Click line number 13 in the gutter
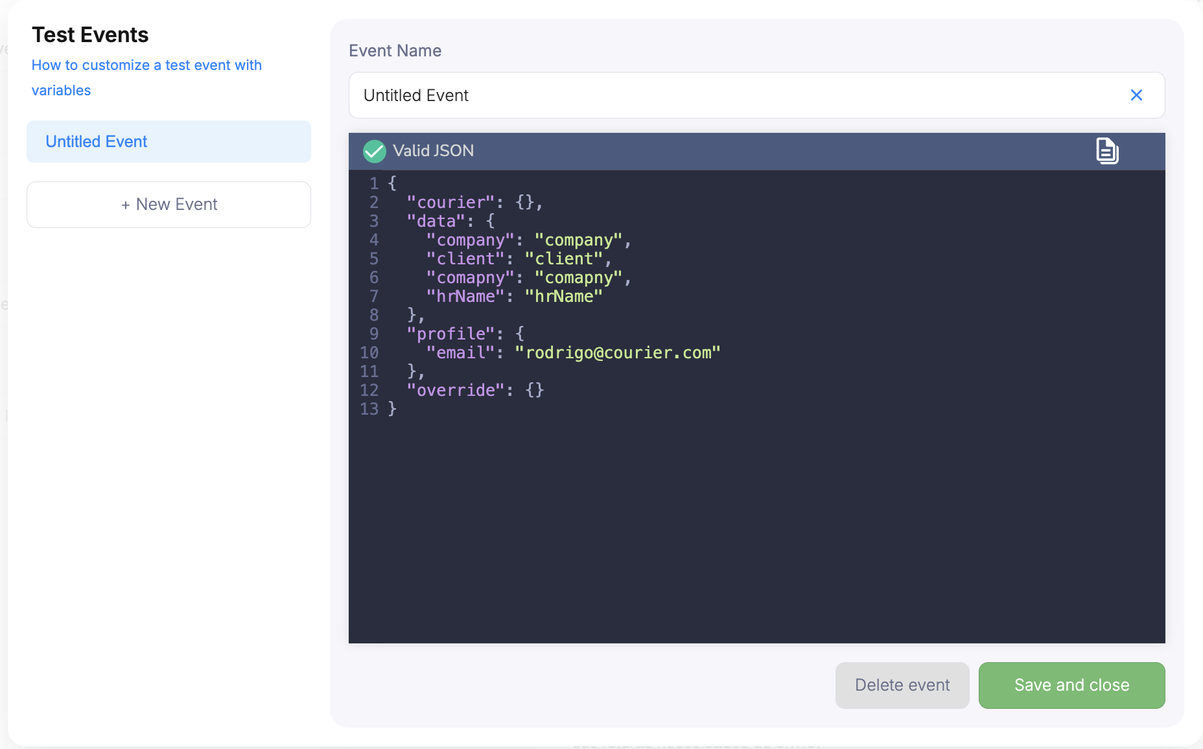 [x=369, y=409]
